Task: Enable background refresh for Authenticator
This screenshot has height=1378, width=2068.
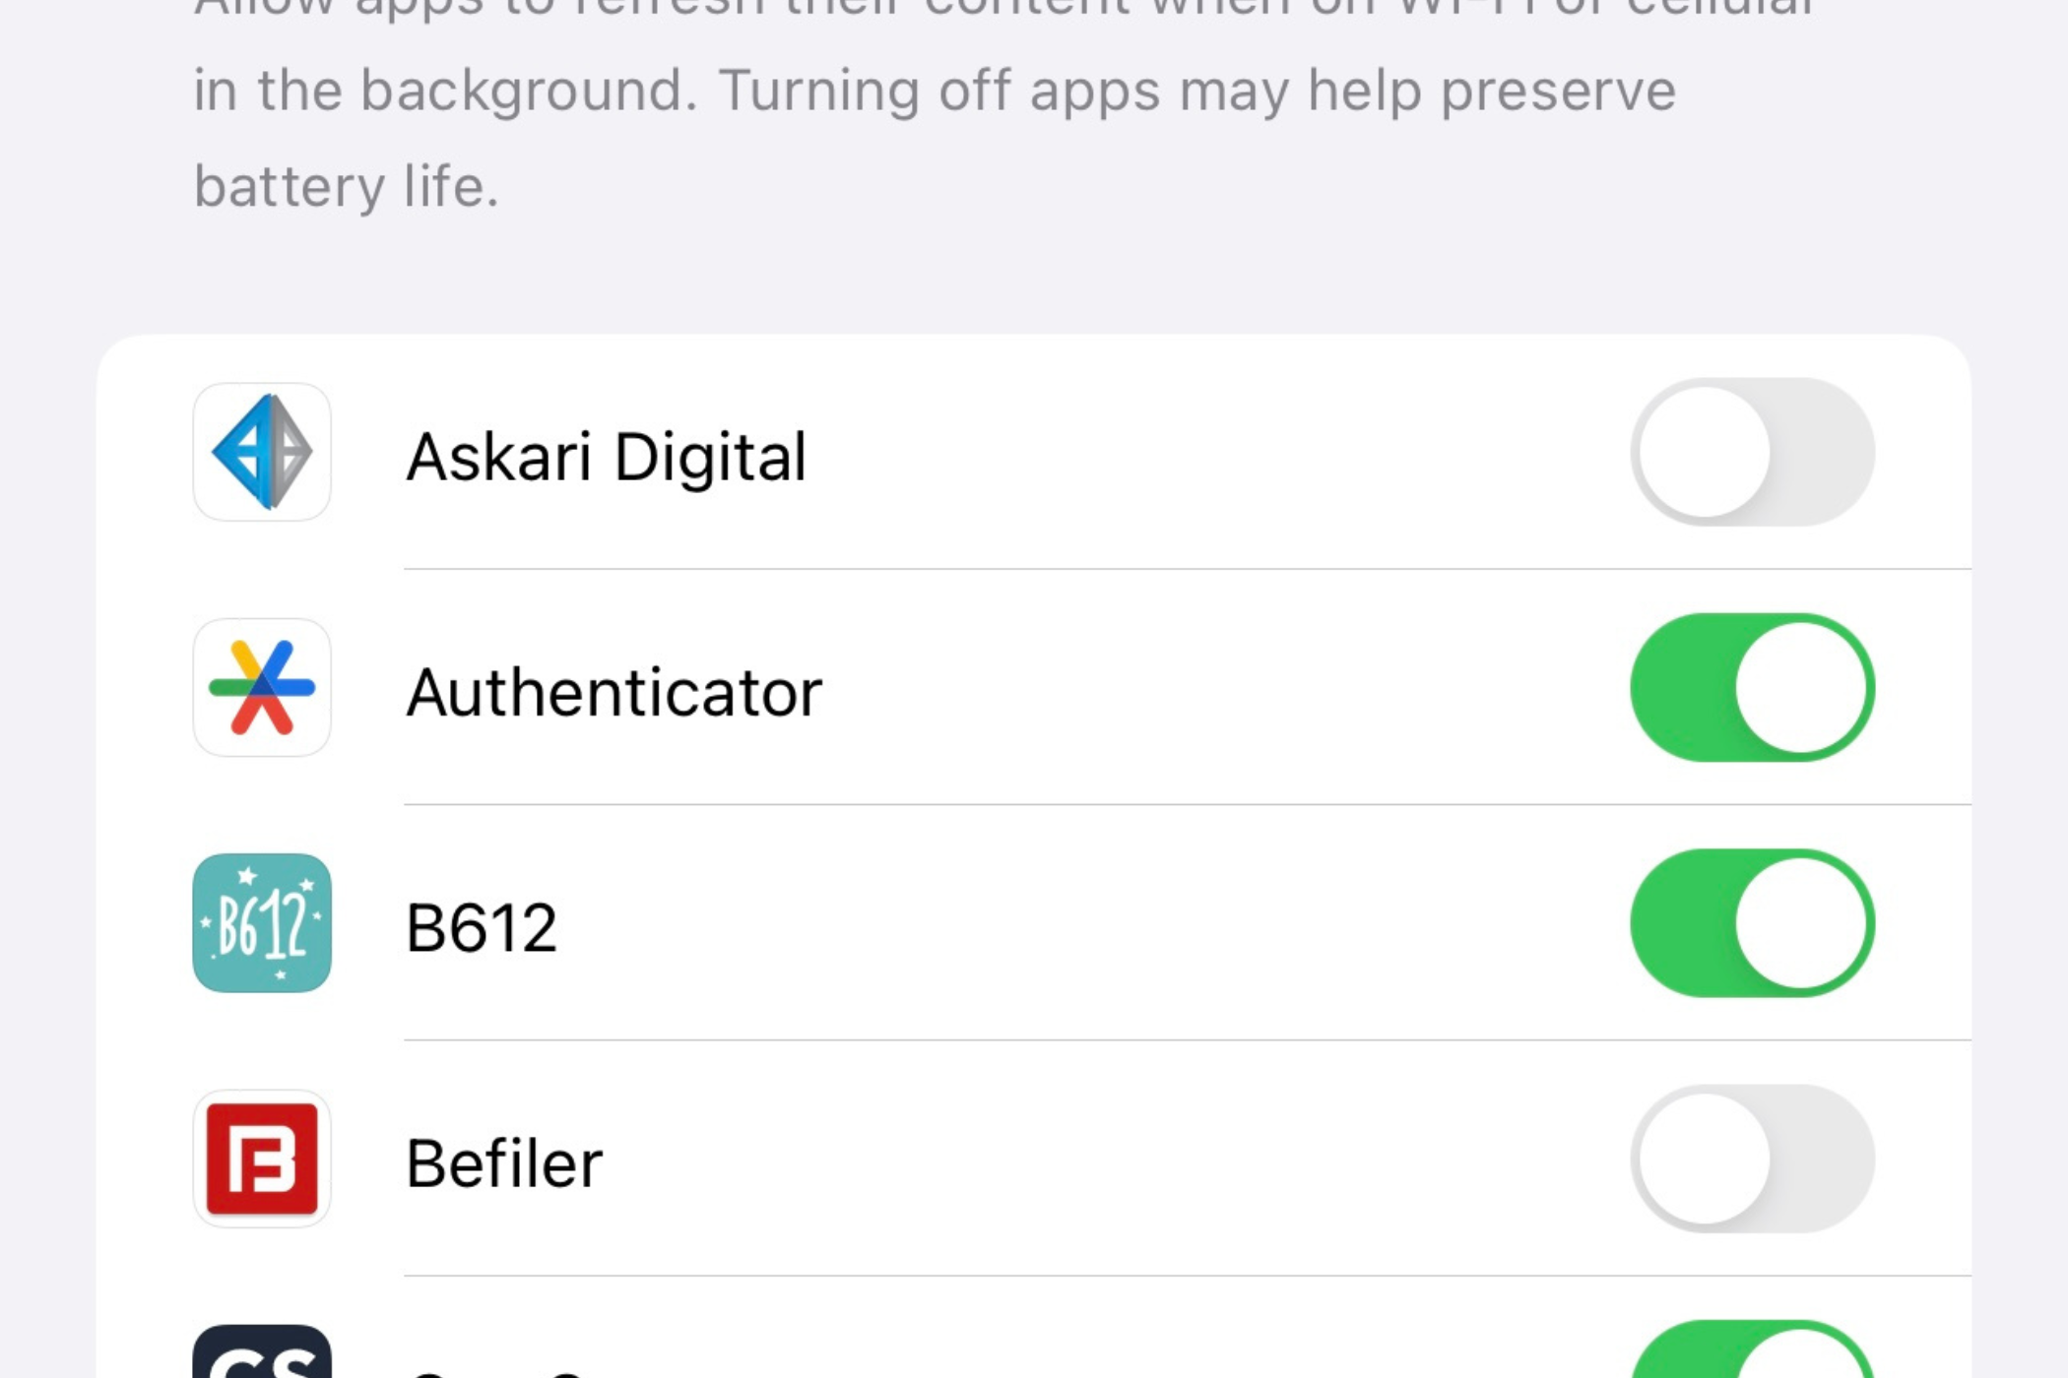Action: (1754, 687)
